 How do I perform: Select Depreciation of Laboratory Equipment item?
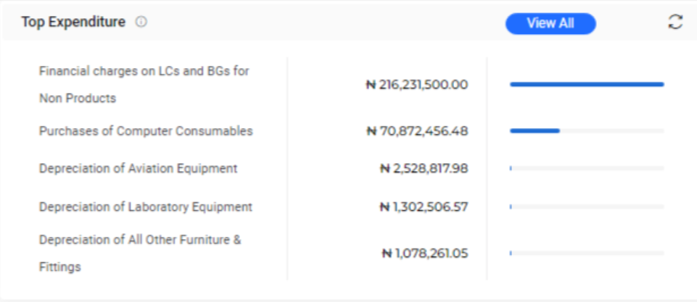(146, 207)
